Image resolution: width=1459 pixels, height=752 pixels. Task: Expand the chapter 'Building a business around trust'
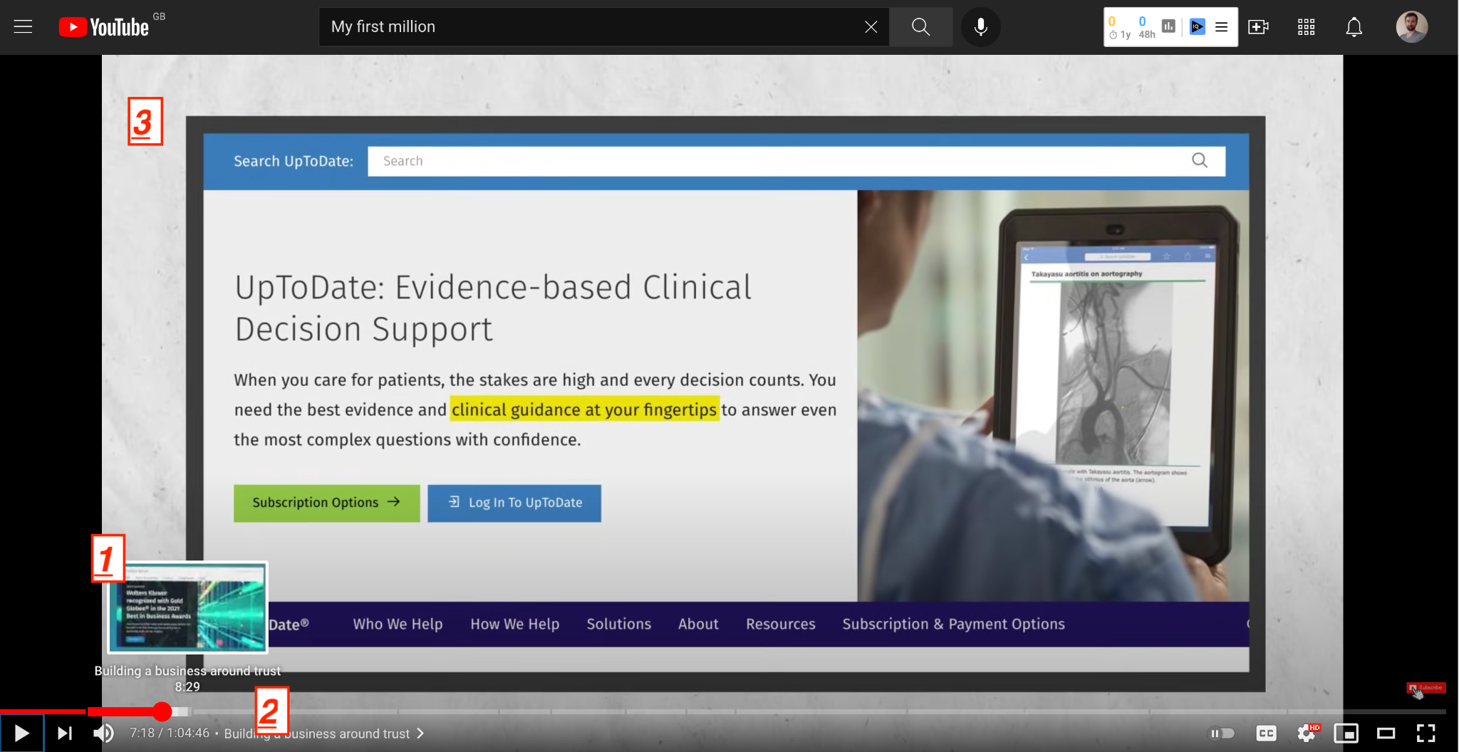tap(324, 733)
